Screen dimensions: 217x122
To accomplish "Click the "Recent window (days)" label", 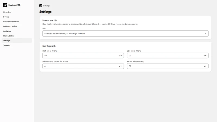I will [135, 62].
